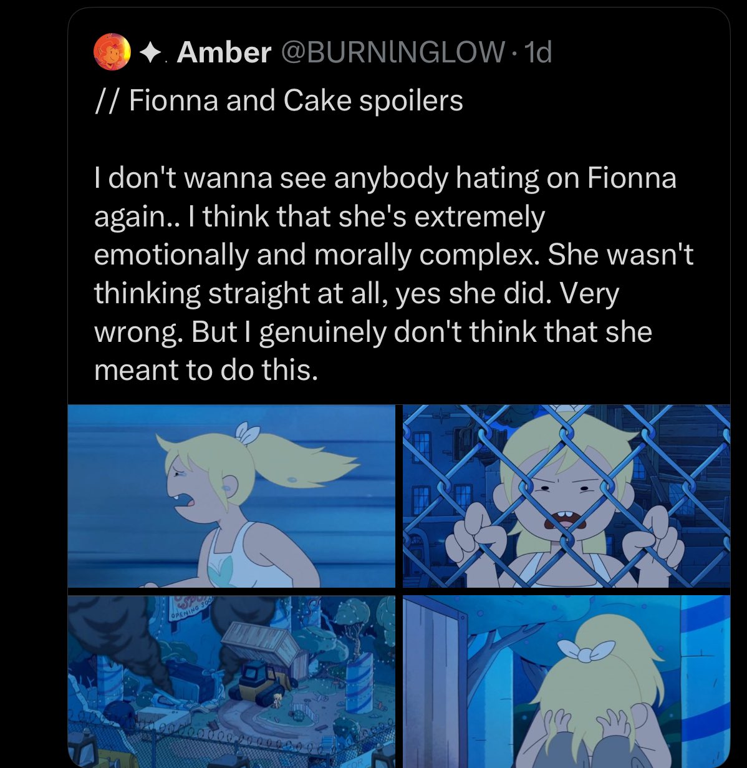View image of Fionna covering her face
Image resolution: width=747 pixels, height=768 pixels.
[x=566, y=681]
